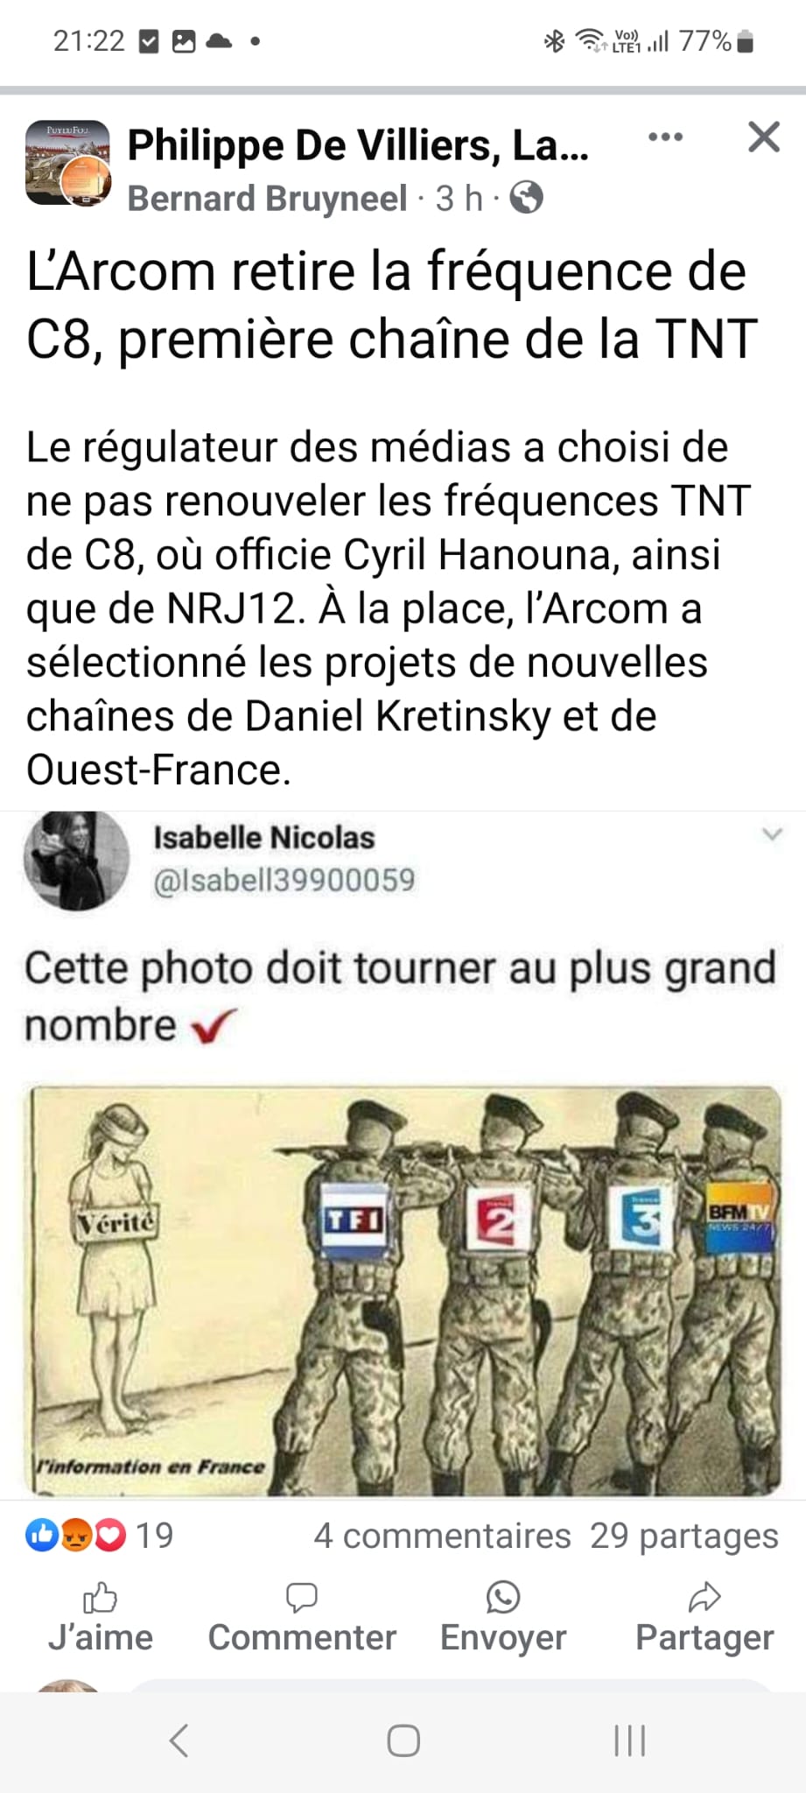Open the 4 commentaires link
806x1793 pixels.
click(442, 1536)
